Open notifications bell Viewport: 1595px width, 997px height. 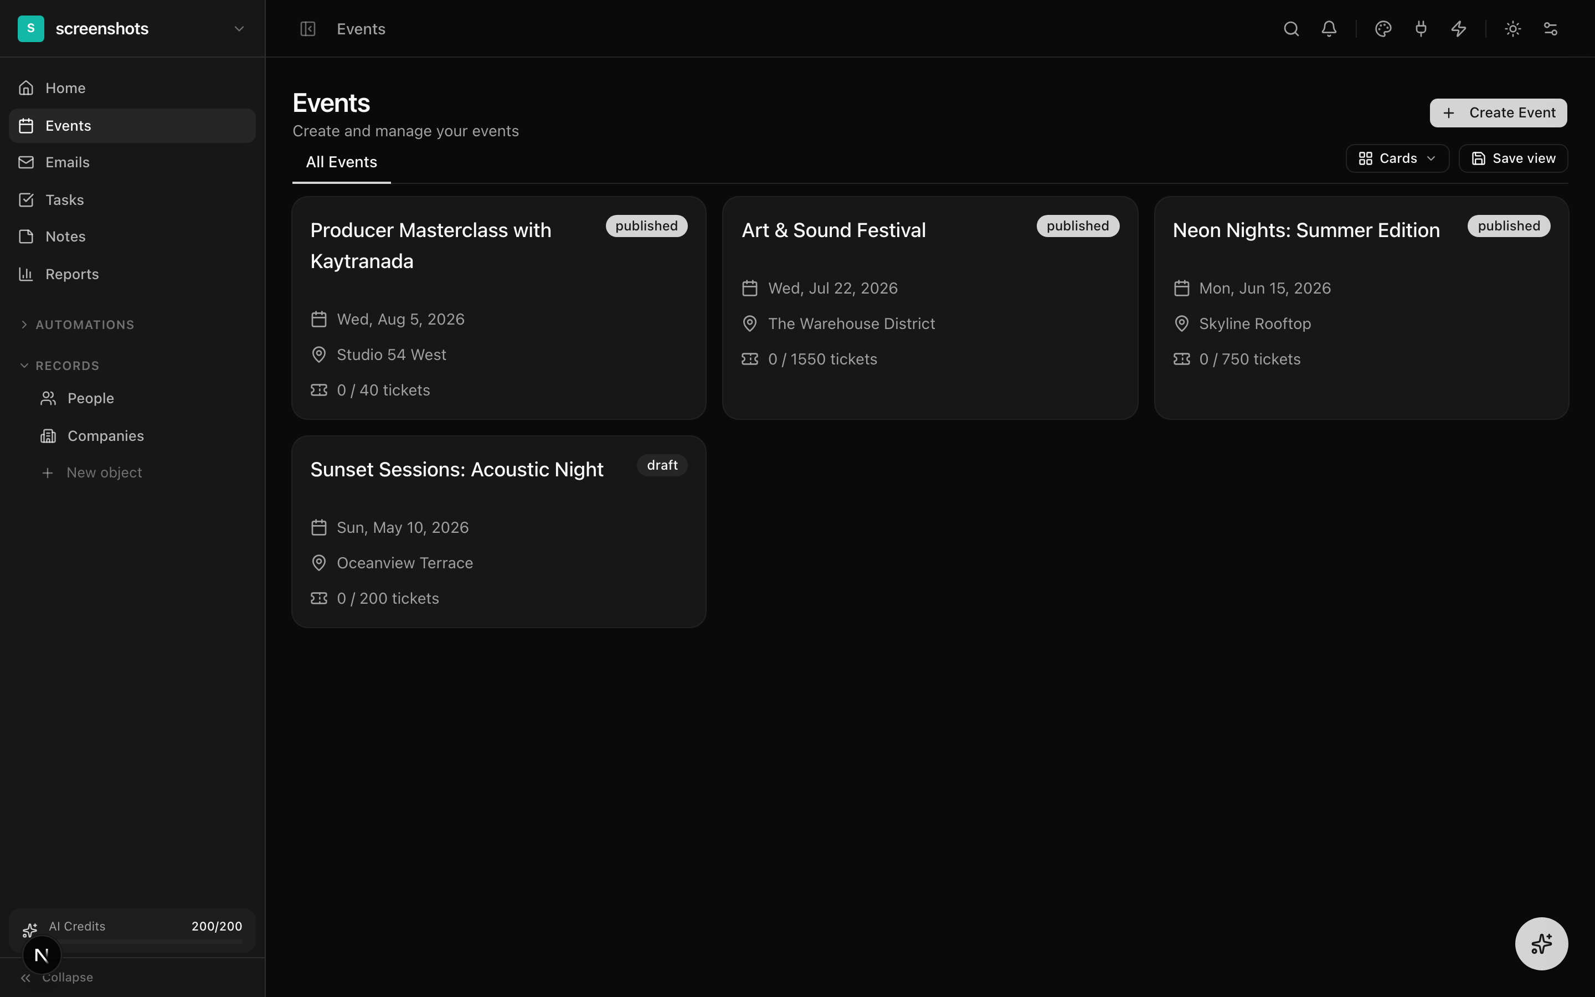pos(1329,29)
